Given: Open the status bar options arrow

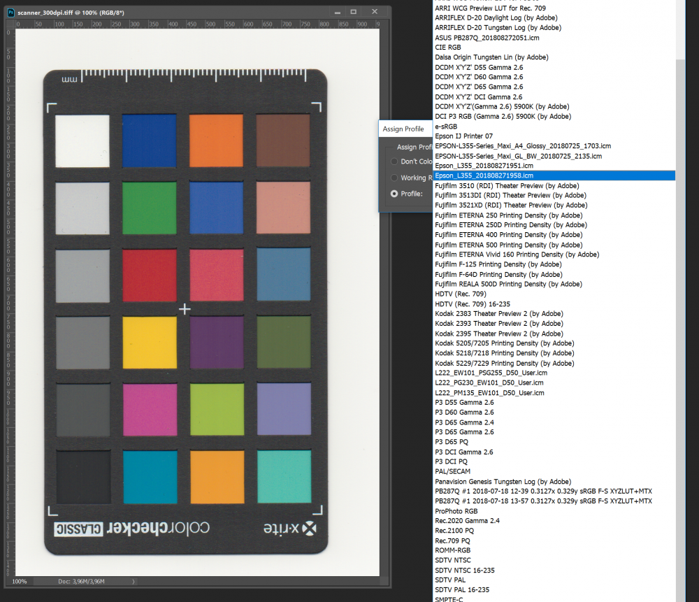Looking at the screenshot, I should tap(132, 581).
